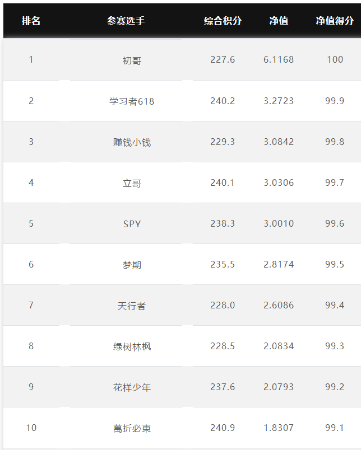This screenshot has height=450, width=361.
Task: Select the 综合积分 column header
Action: tap(223, 21)
